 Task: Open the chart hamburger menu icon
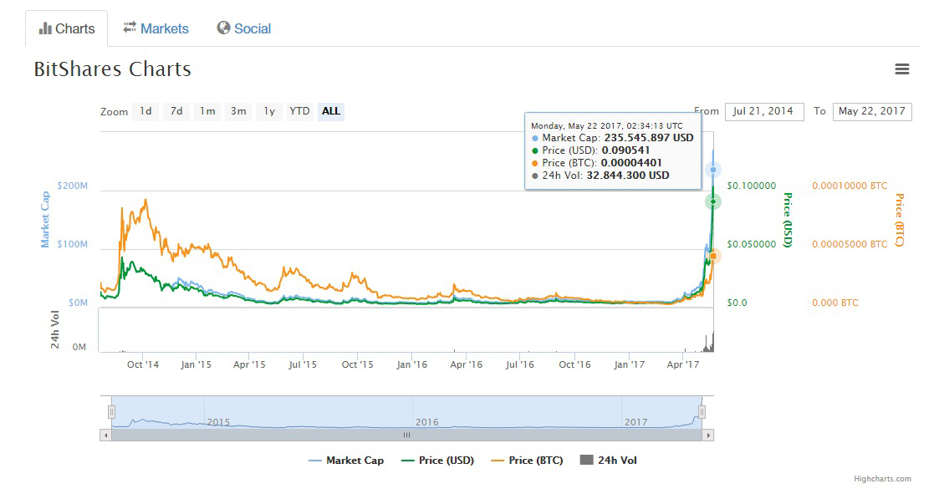tap(902, 69)
